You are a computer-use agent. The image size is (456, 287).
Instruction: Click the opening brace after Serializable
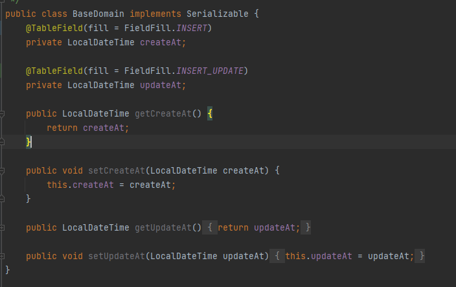[x=256, y=14]
